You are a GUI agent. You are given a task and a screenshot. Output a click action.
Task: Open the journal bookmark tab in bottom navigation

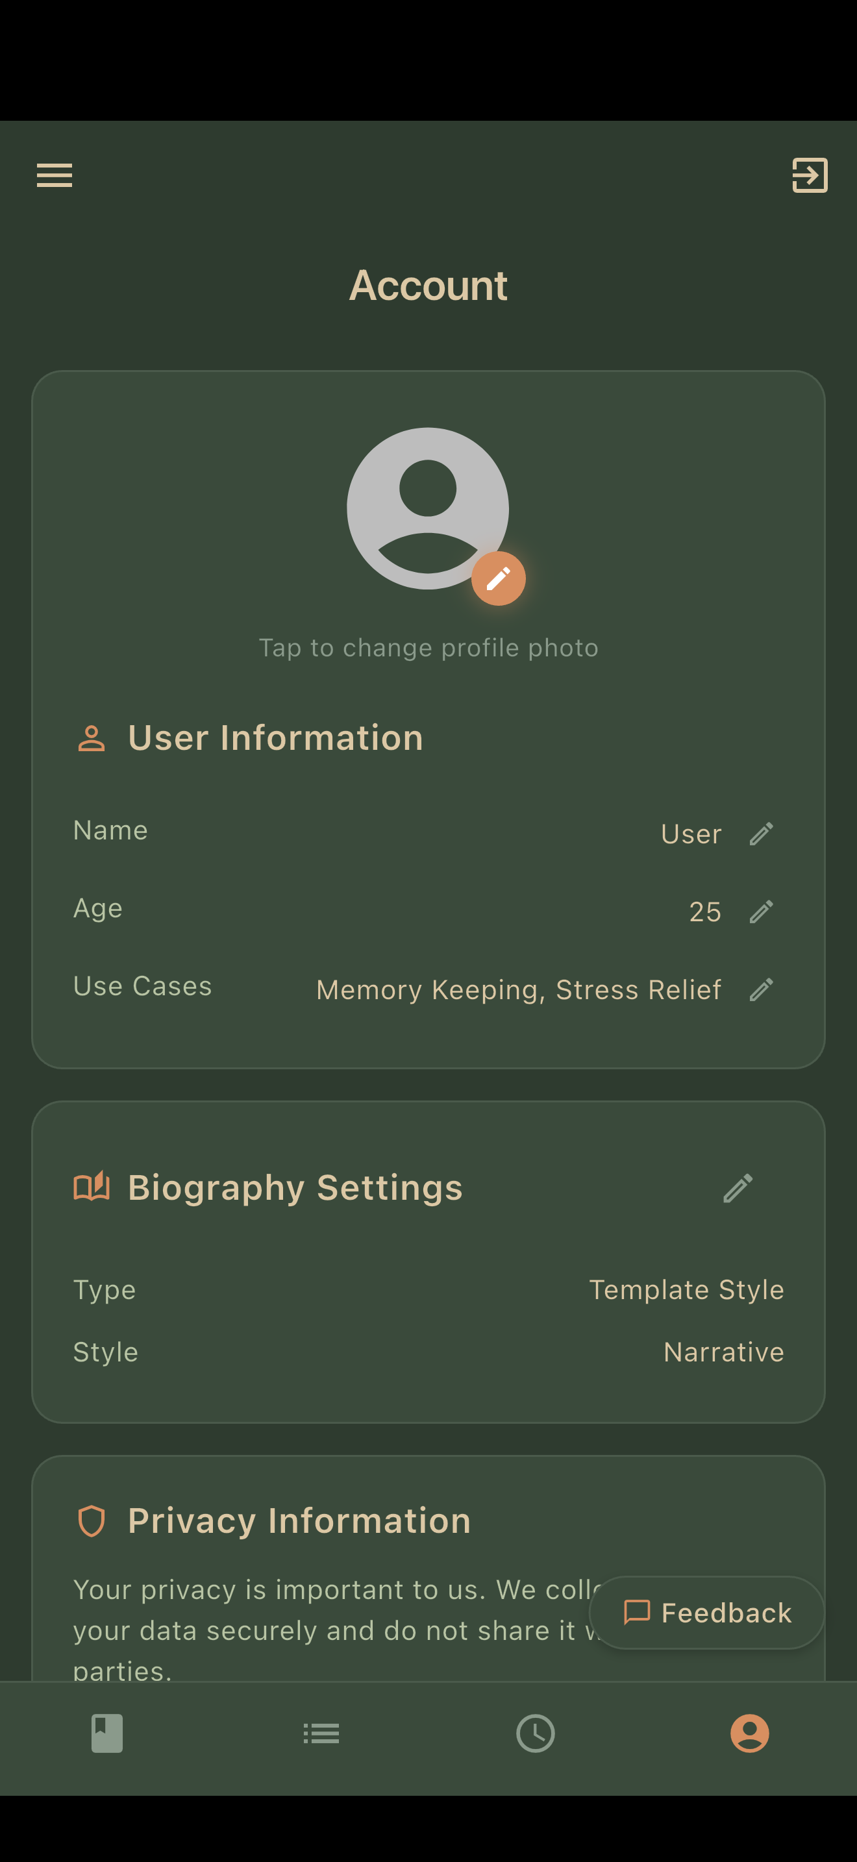[107, 1734]
